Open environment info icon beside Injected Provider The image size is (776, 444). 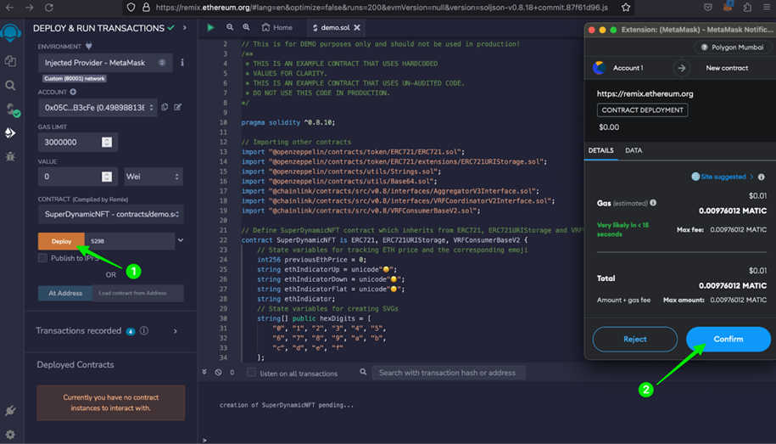[x=182, y=63]
